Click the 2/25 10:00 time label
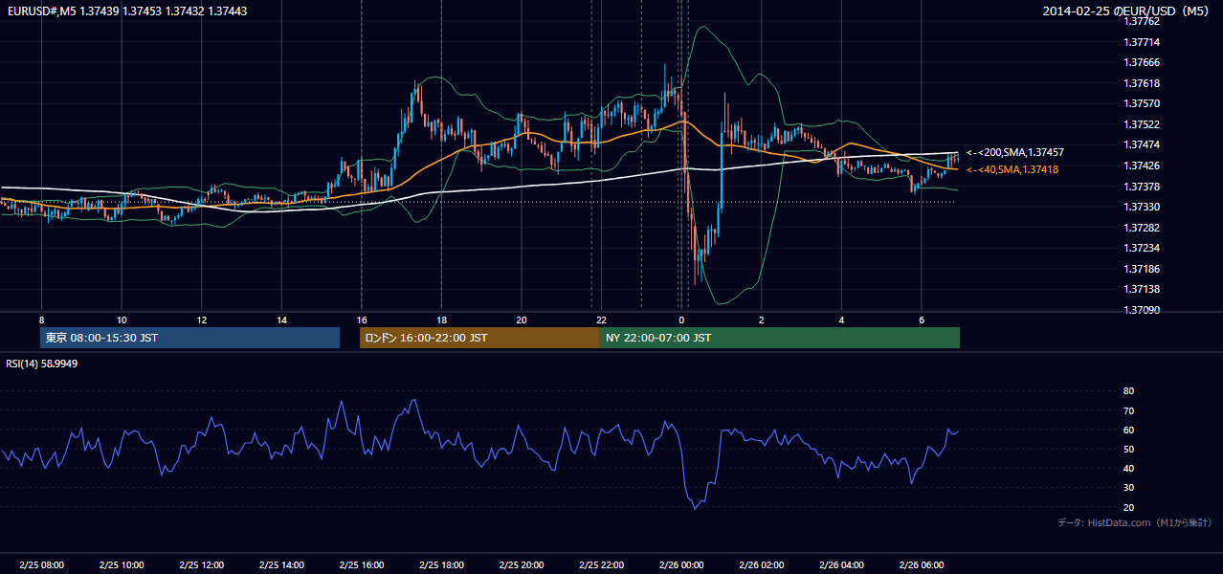The height and width of the screenshot is (574, 1223). [122, 565]
